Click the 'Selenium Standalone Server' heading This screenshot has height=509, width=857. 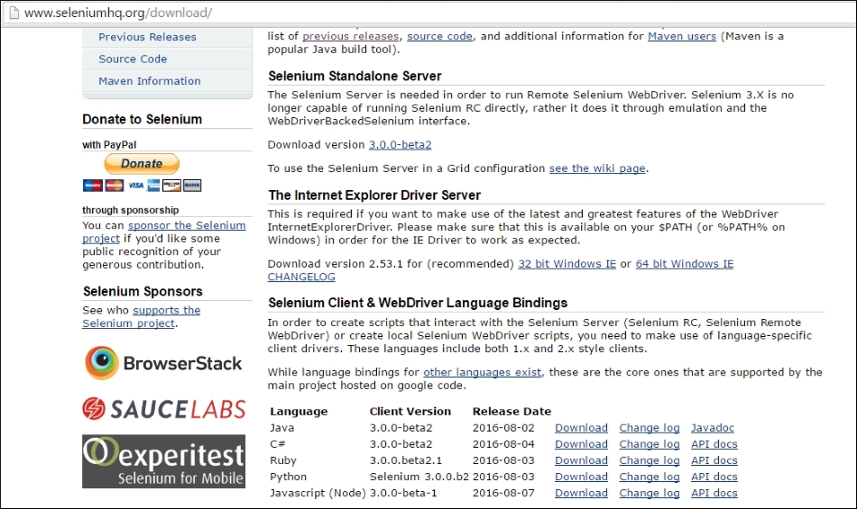click(x=355, y=76)
